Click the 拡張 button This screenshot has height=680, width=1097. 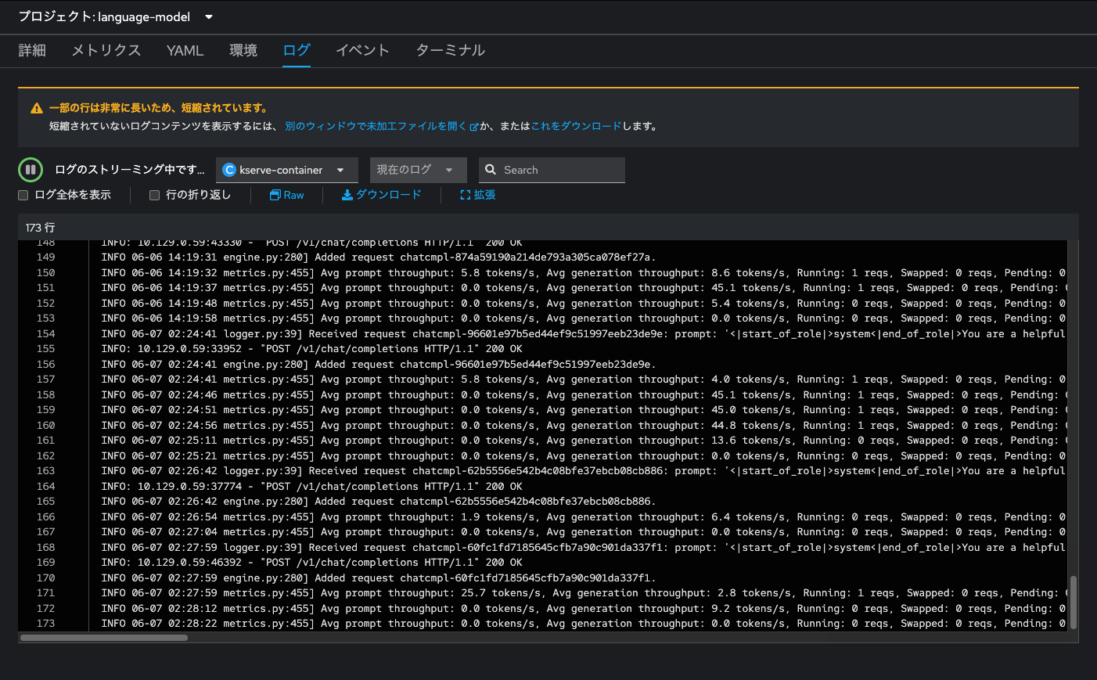477,195
